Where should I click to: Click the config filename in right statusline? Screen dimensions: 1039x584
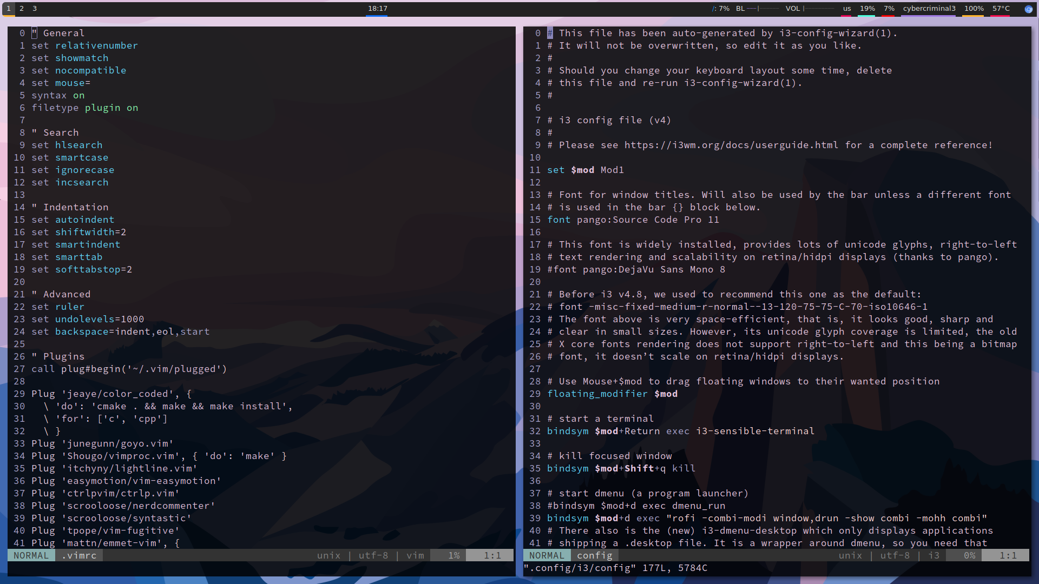point(594,555)
